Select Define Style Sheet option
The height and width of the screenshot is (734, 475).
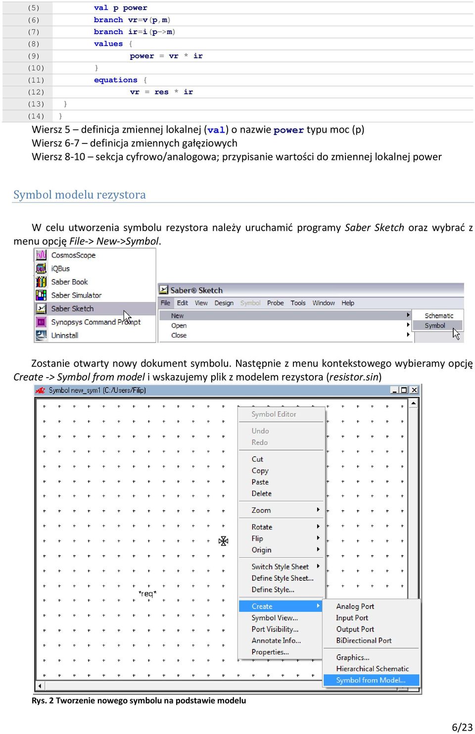[x=282, y=578]
